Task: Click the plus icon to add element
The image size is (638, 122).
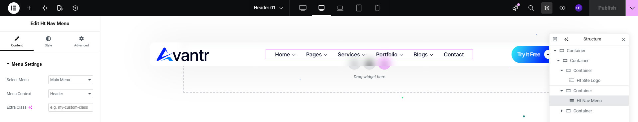Action: 29,8
